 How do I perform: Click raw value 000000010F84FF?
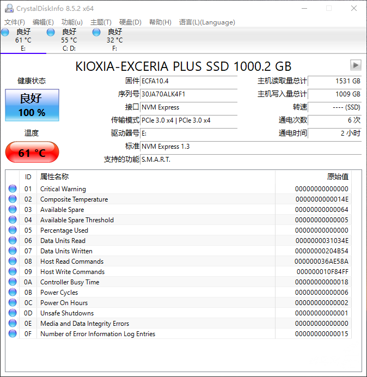(x=322, y=272)
